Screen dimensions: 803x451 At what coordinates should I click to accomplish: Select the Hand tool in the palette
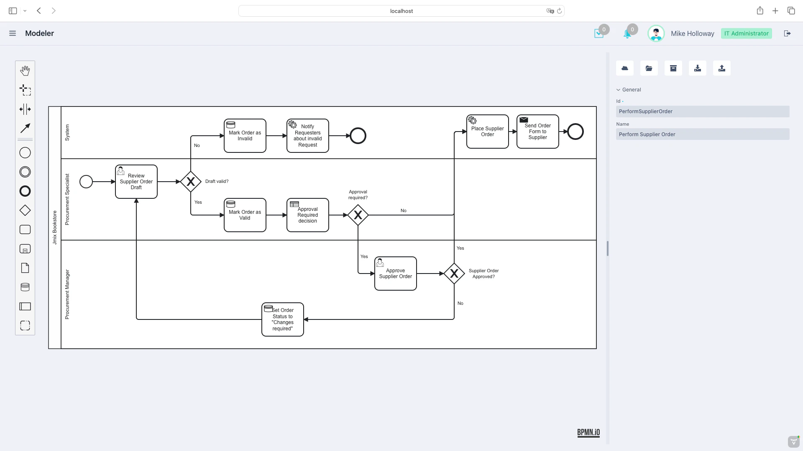pyautogui.click(x=25, y=70)
